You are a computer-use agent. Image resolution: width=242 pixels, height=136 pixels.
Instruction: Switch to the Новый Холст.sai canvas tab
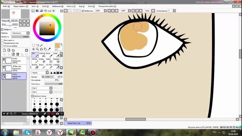78,123
